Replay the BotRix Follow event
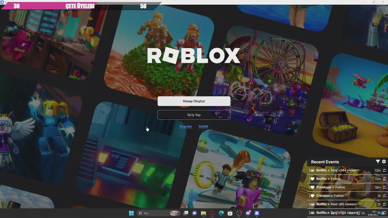Viewport: 388px width, 218px height. [384, 179]
